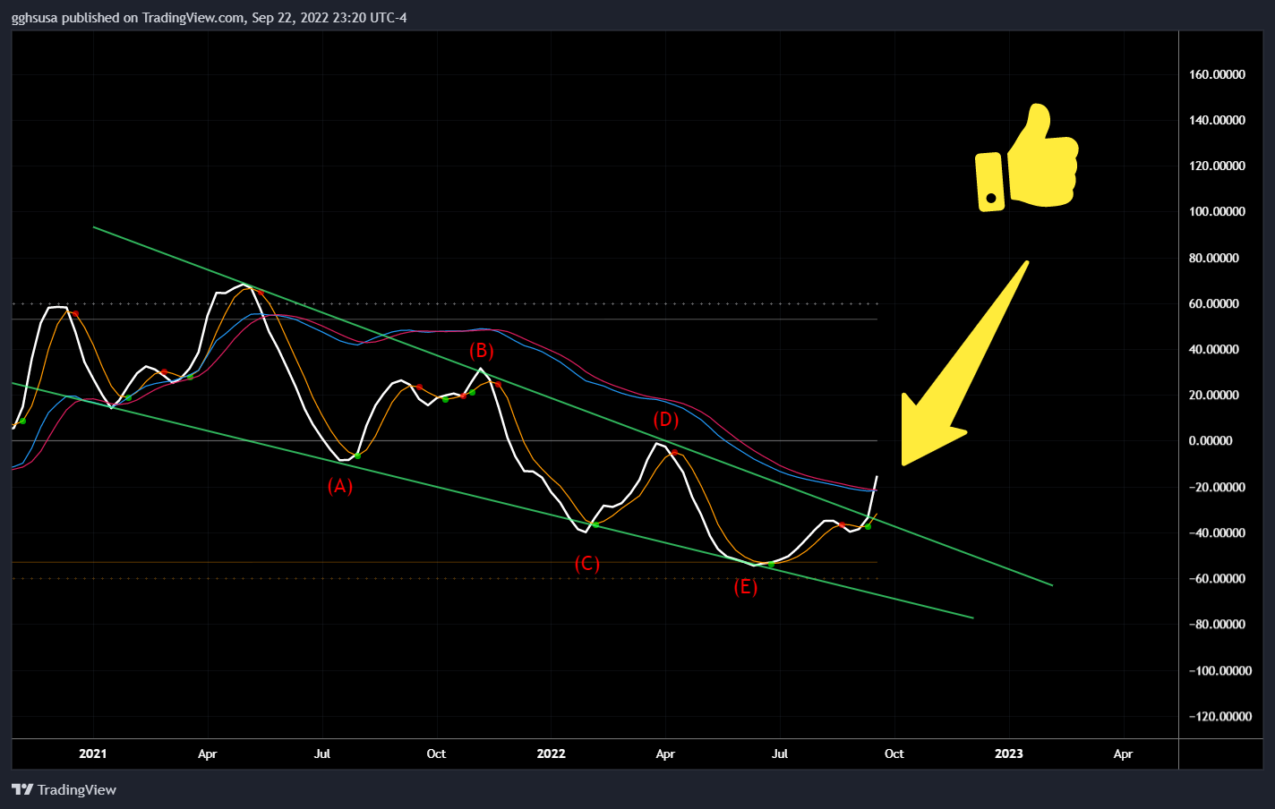Click the Jul label between 2022 Apr and Oct

point(780,754)
